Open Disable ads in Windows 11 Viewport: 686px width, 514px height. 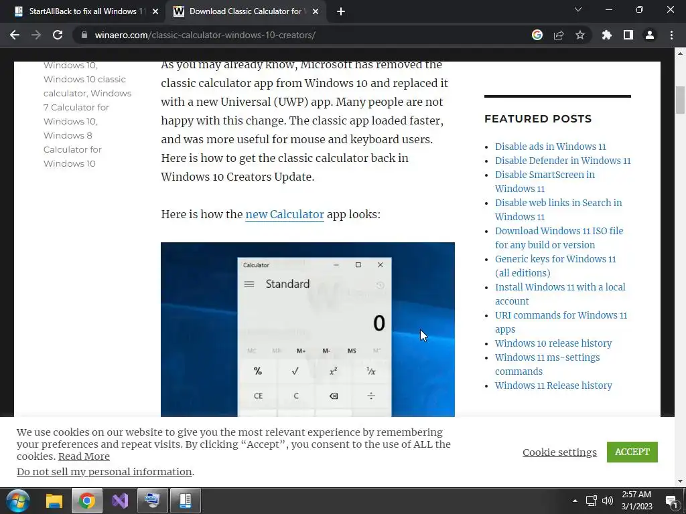551,147
